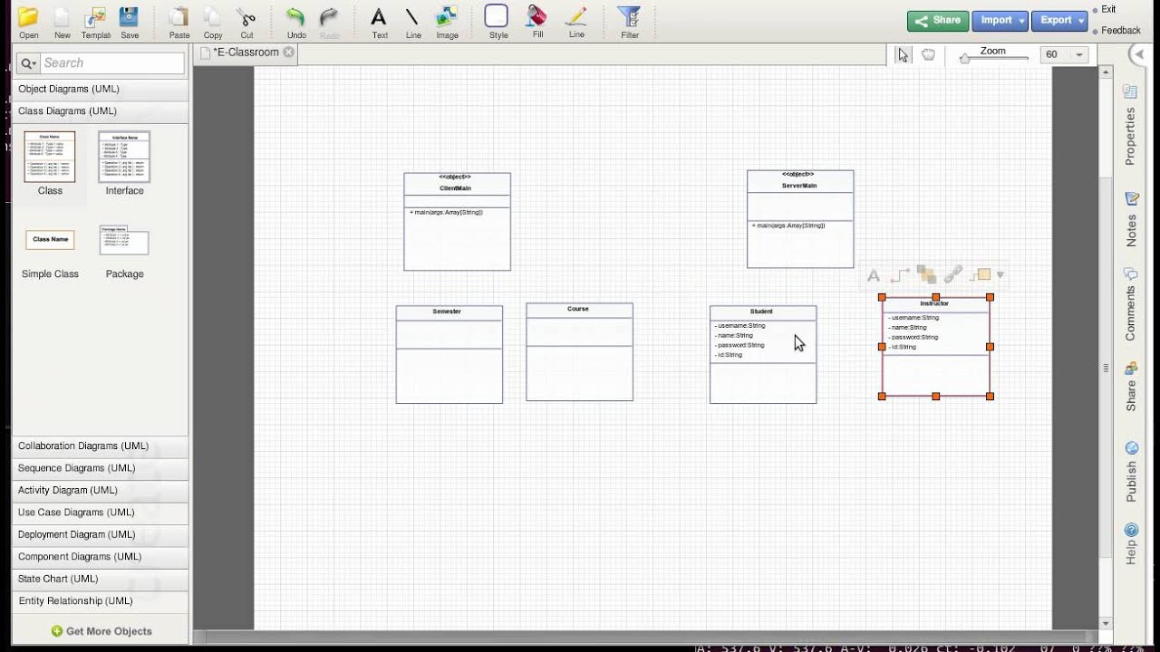Open the Properties side panel
1160x652 pixels.
point(1130,125)
